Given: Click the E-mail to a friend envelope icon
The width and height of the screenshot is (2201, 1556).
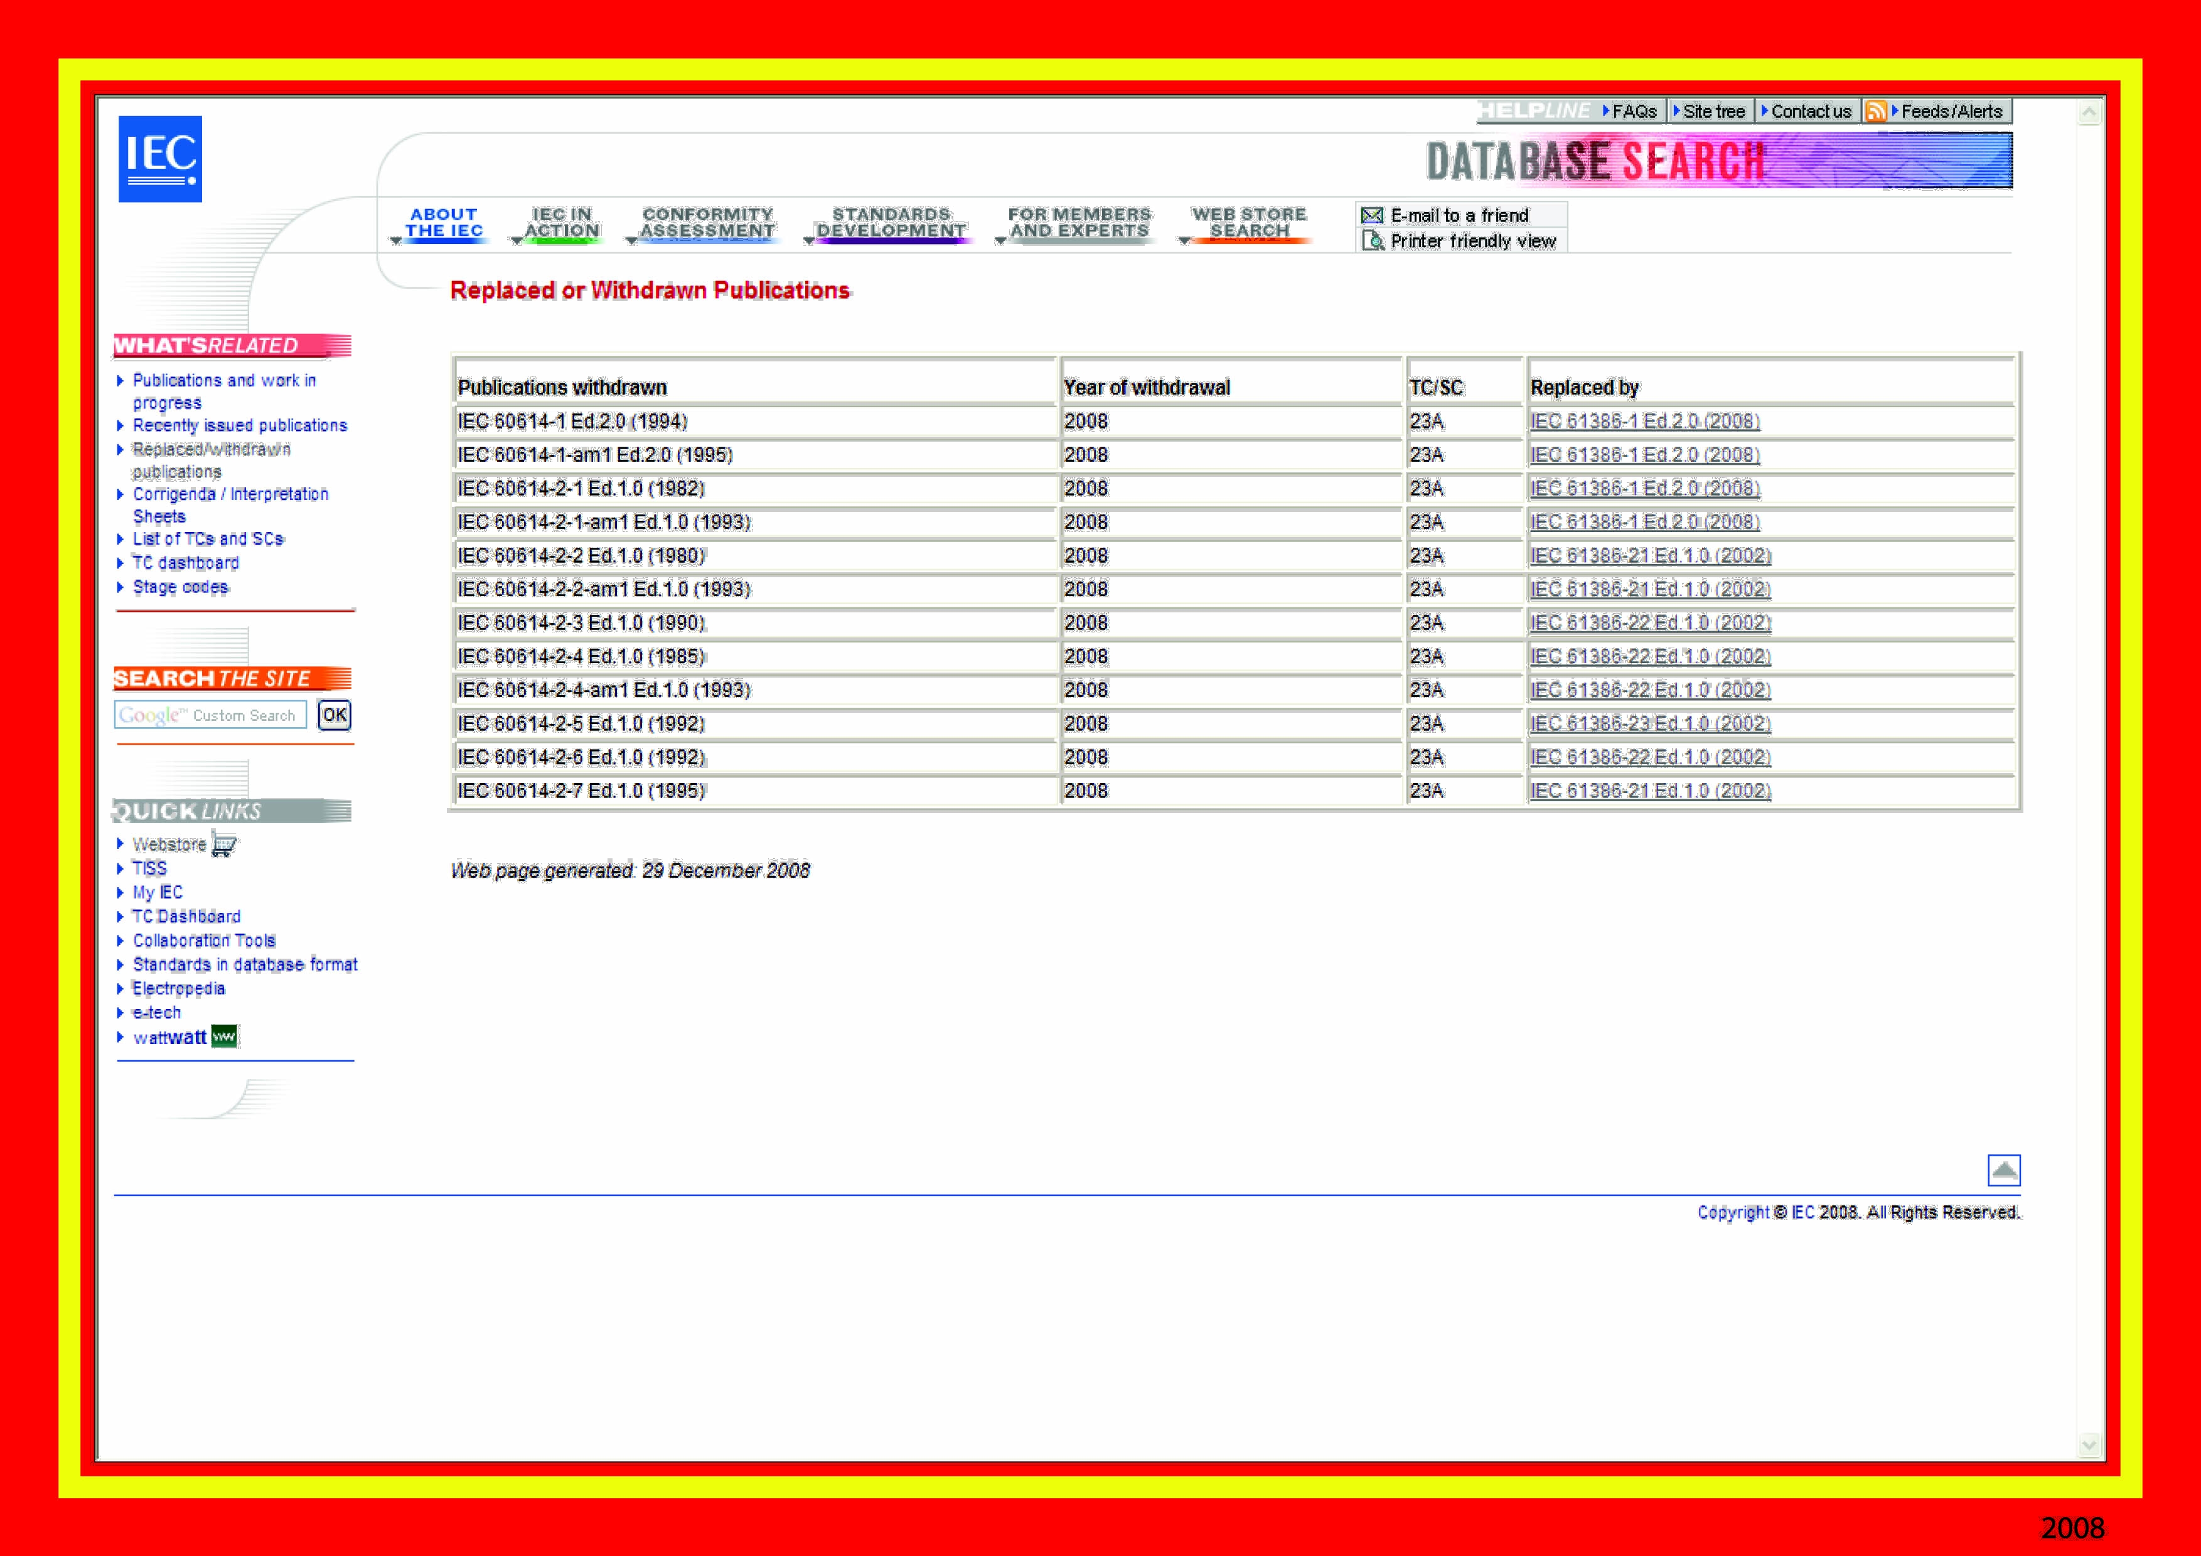Looking at the screenshot, I should point(1372,216).
